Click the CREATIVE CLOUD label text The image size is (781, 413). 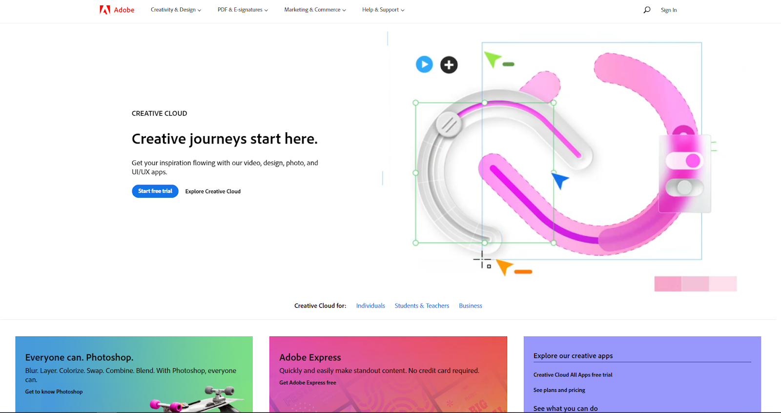click(159, 113)
